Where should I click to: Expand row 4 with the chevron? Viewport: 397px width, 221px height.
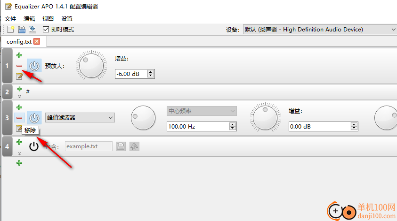[19, 153]
